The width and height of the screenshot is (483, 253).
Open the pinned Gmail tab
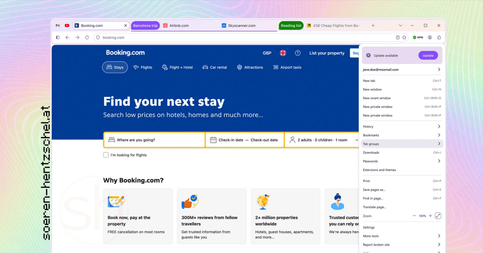click(58, 25)
